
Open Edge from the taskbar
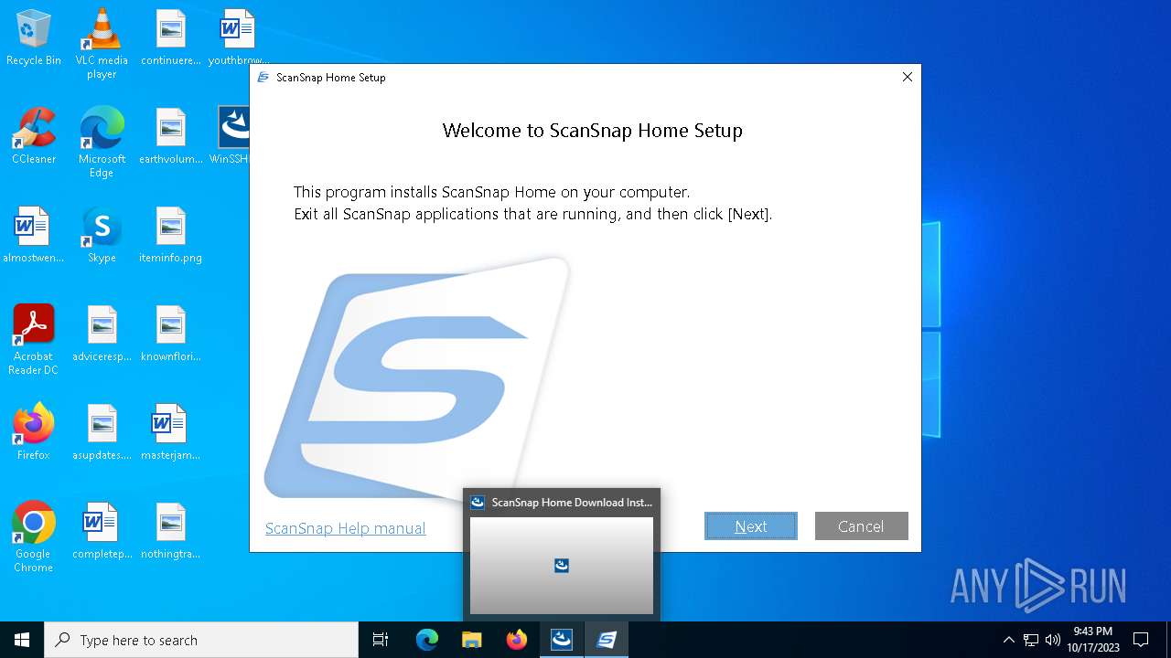click(x=427, y=640)
